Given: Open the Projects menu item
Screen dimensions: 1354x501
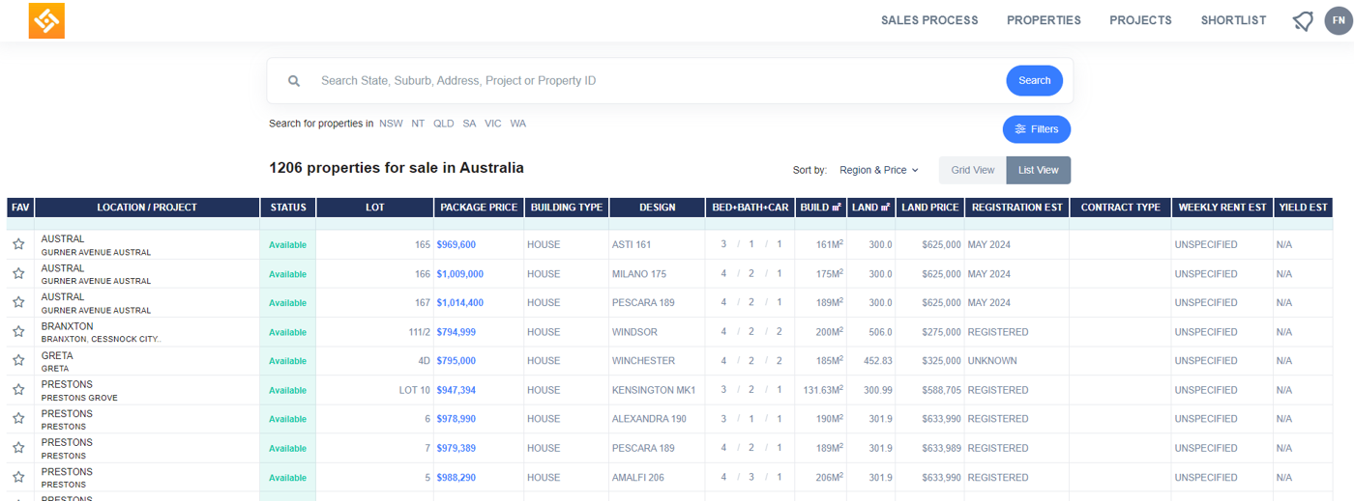Looking at the screenshot, I should click(1140, 20).
